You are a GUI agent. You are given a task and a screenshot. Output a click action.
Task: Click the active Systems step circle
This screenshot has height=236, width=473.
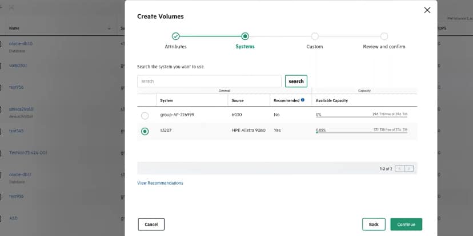(x=245, y=36)
